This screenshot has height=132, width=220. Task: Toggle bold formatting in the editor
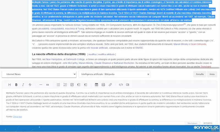16,85
